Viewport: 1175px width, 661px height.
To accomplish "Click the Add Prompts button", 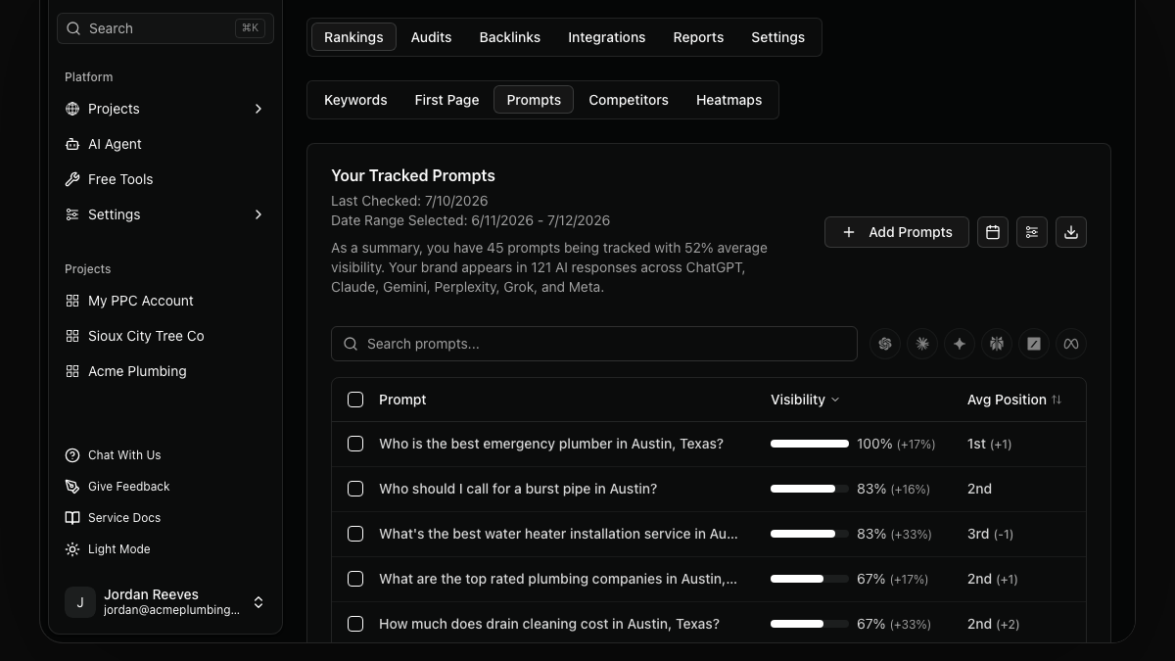I will tap(897, 232).
